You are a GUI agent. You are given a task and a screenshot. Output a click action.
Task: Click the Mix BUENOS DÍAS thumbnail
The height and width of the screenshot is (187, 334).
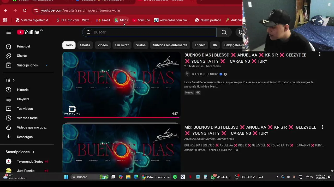121,148
